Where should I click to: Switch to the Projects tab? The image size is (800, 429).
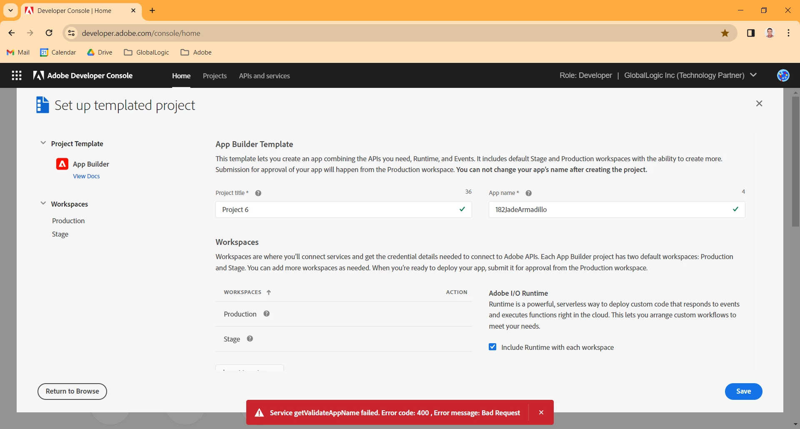click(215, 76)
